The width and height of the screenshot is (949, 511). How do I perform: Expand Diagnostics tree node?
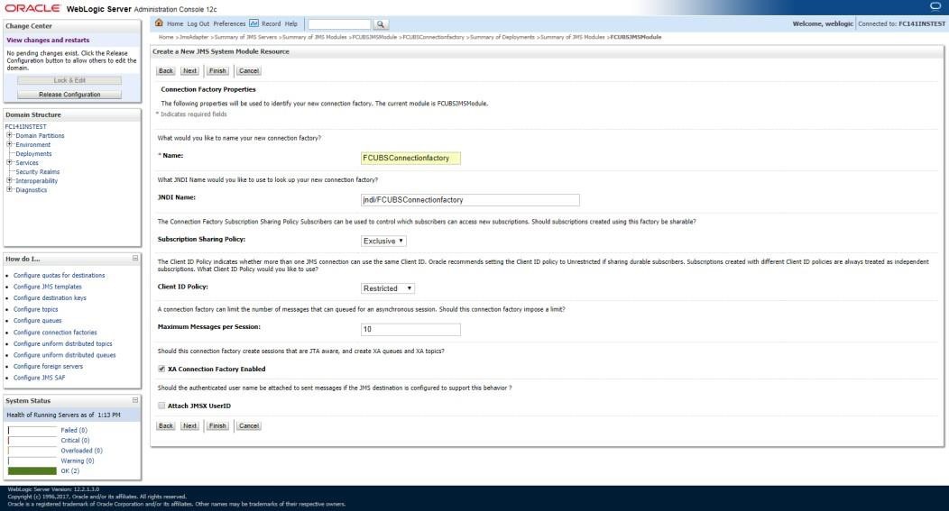point(9,190)
